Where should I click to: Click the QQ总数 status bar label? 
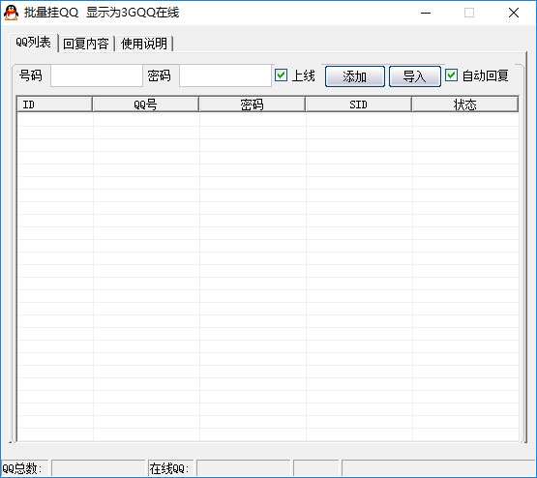click(22, 468)
